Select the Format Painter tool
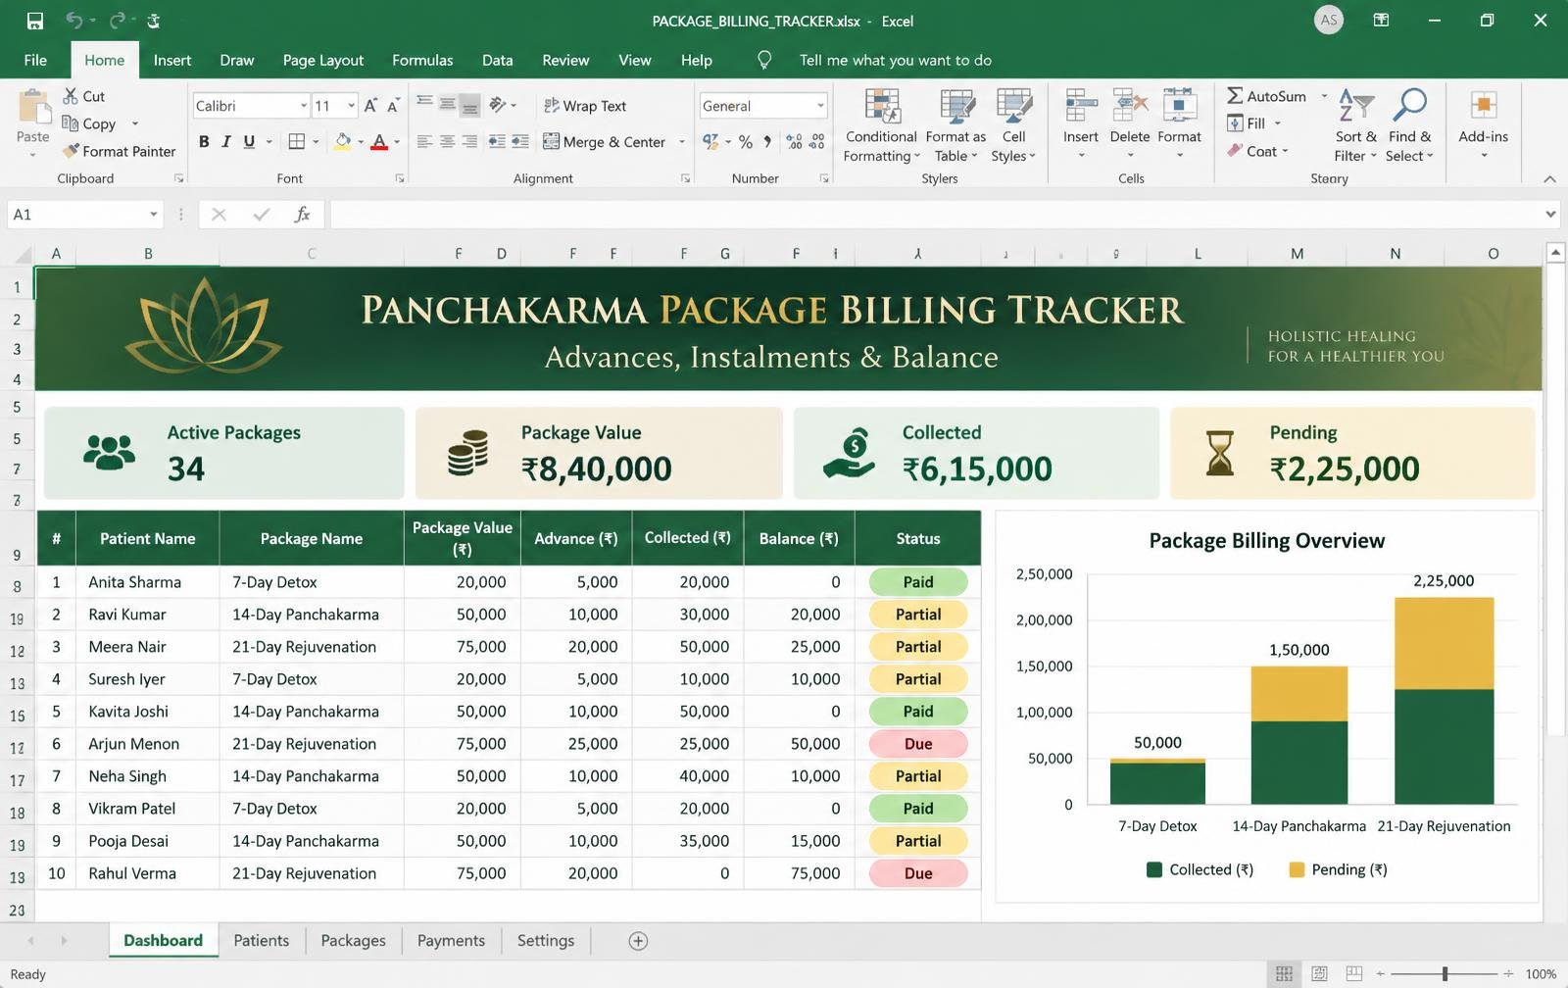 [x=119, y=151]
